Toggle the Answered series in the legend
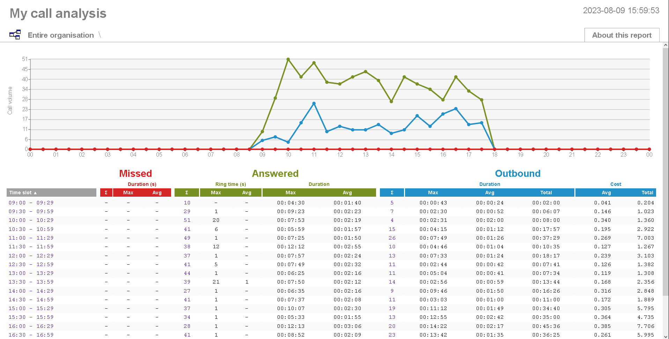 pyautogui.click(x=275, y=173)
